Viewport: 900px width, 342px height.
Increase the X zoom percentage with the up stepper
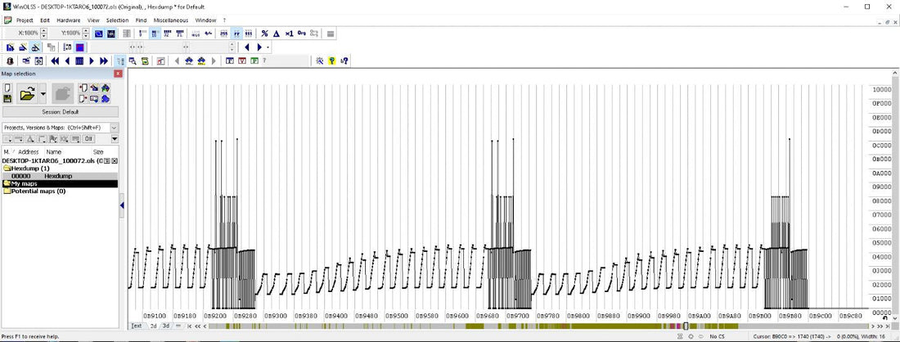click(44, 30)
